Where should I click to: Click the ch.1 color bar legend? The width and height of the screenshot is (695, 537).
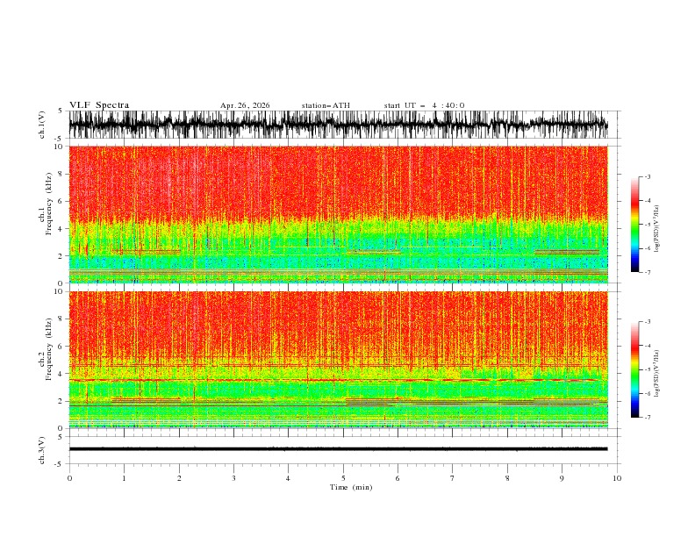[635, 225]
